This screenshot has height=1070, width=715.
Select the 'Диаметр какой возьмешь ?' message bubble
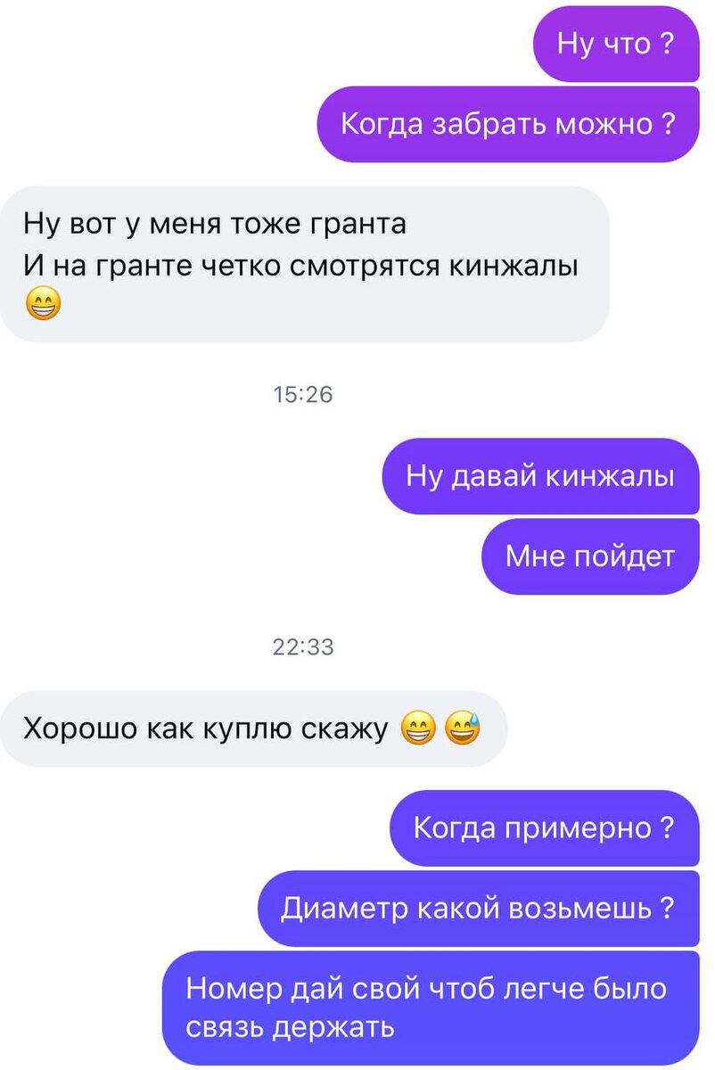pos(478,909)
